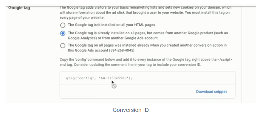The image size is (277, 118).
Task: Click the no-entry cursor icon under the snippet
Action: pyautogui.click(x=114, y=86)
